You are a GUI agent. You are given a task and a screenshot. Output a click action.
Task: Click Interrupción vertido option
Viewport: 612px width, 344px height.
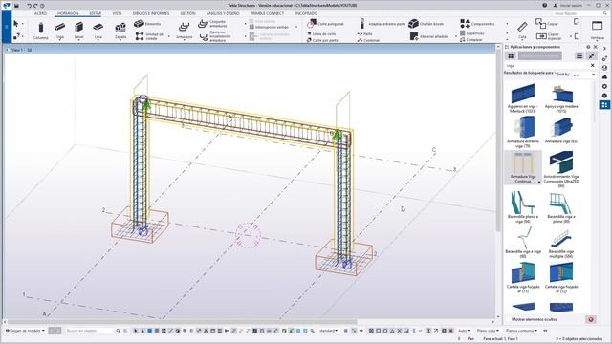[x=269, y=27]
